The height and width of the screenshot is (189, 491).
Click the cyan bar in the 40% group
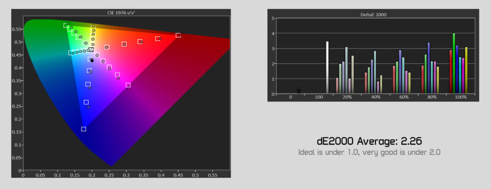point(375,72)
